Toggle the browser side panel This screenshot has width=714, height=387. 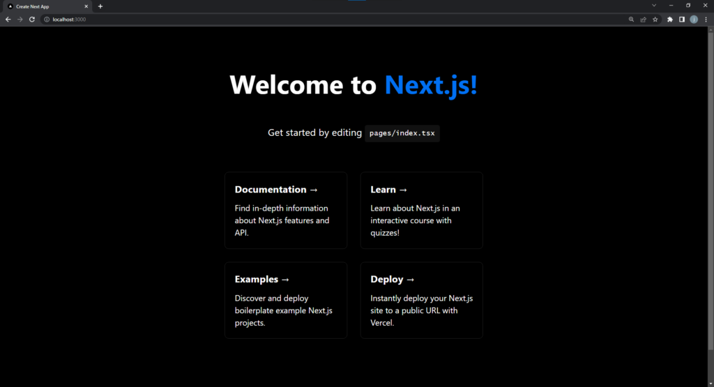pyautogui.click(x=682, y=20)
